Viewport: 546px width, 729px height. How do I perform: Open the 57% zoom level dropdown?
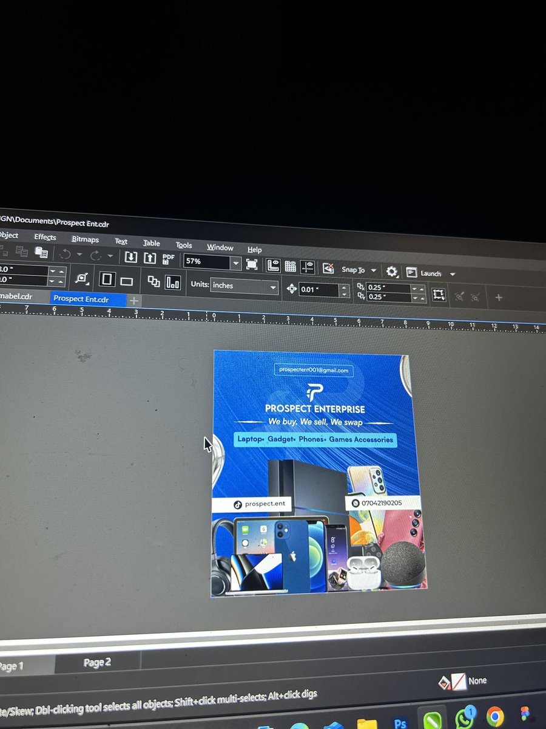[235, 263]
